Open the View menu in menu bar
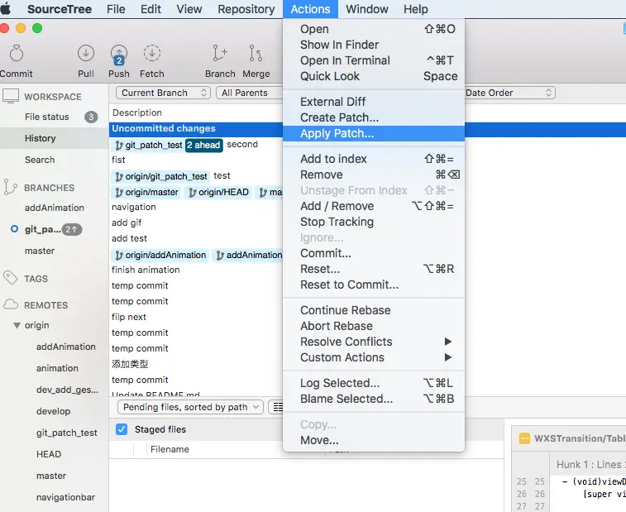This screenshot has width=626, height=512. coord(189,9)
